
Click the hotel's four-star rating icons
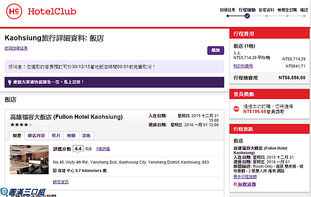pos(21,125)
